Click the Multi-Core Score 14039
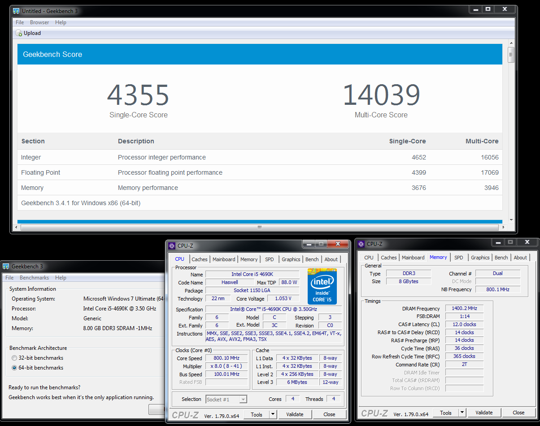540x426 pixels. point(381,95)
